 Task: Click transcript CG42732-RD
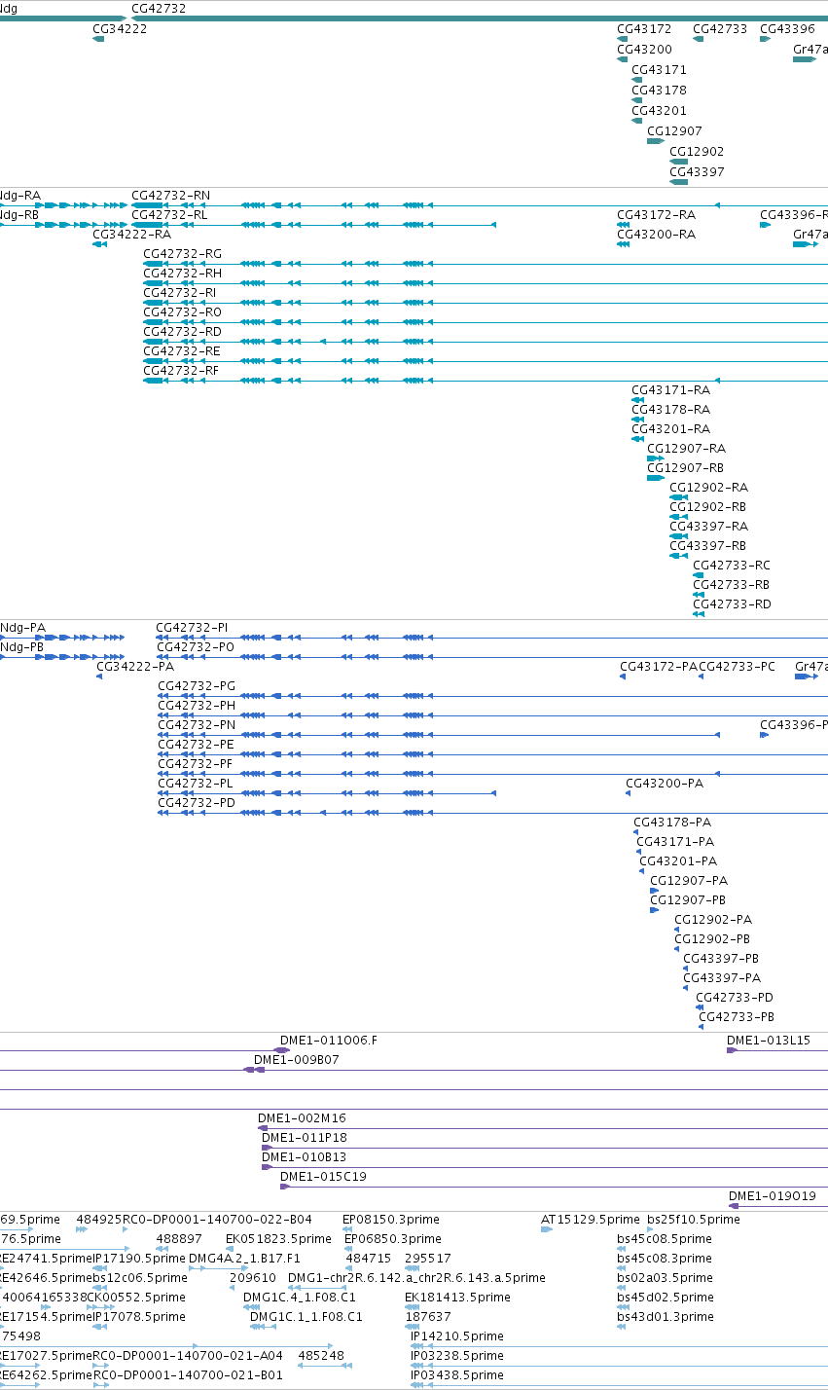[182, 332]
